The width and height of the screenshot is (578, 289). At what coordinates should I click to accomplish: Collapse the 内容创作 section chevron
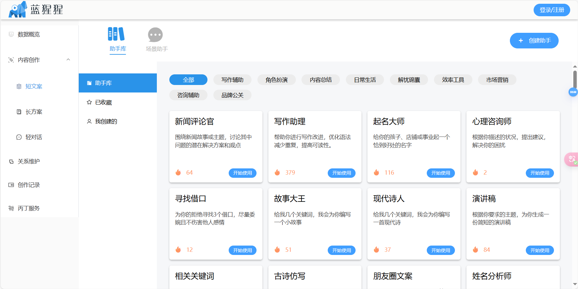(x=68, y=60)
